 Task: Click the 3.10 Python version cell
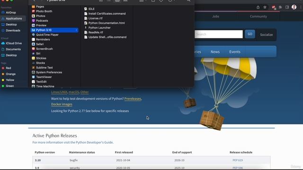pos(38,160)
